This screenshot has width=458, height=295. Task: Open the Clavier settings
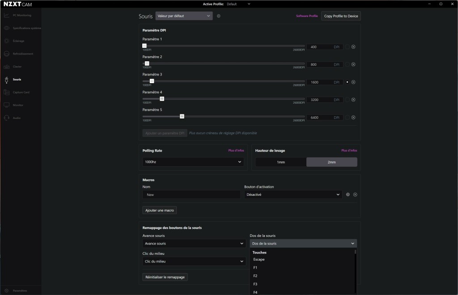20,67
